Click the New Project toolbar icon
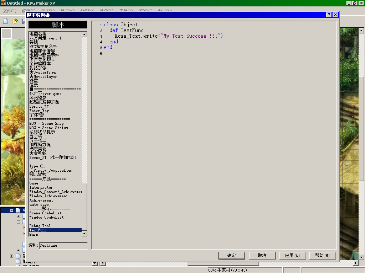Viewport: 365px width, 273px height. tap(5, 21)
